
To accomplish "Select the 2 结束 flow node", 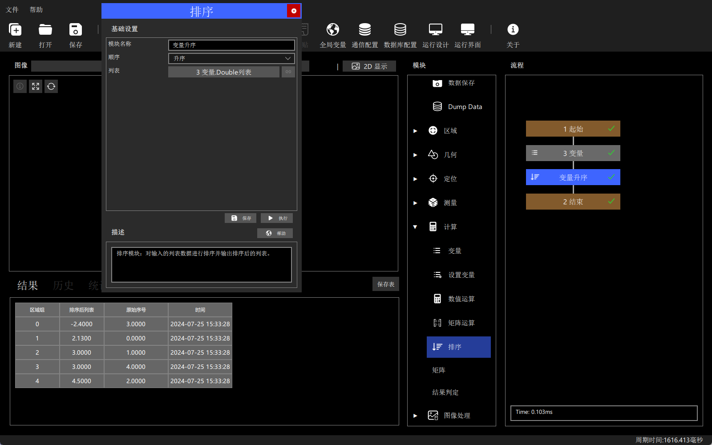I will (x=573, y=202).
